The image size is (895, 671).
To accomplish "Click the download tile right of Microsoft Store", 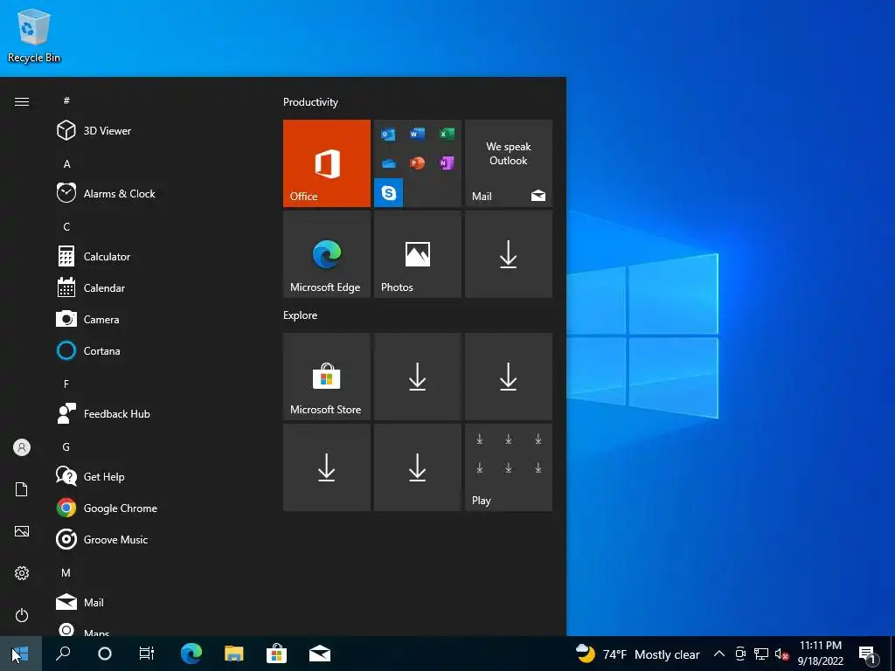I will [418, 377].
